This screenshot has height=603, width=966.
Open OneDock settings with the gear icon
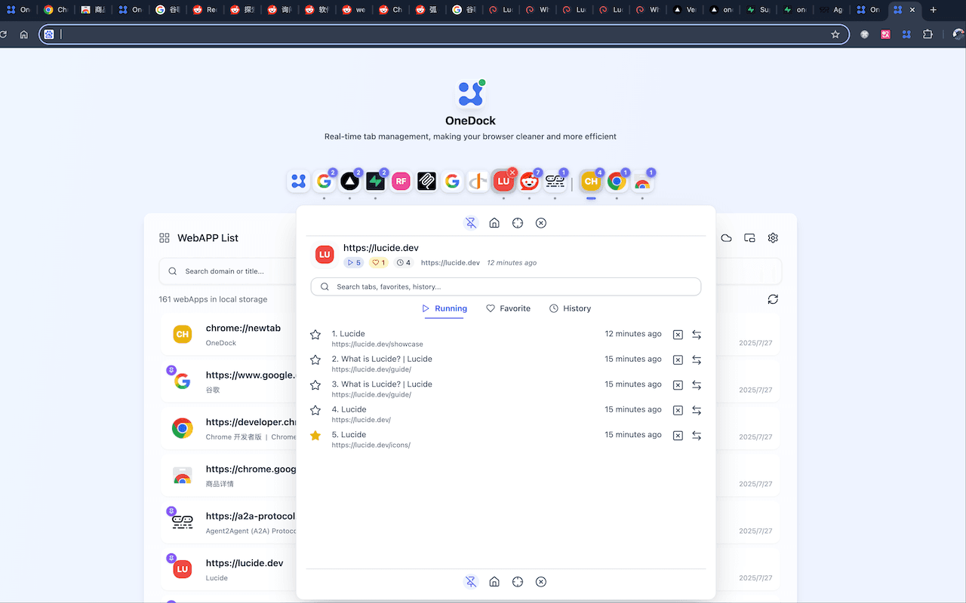tap(772, 237)
